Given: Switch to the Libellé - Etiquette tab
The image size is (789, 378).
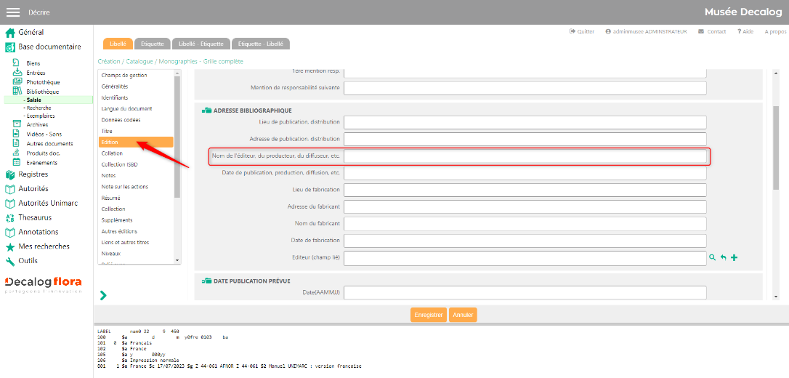Looking at the screenshot, I should 201,44.
